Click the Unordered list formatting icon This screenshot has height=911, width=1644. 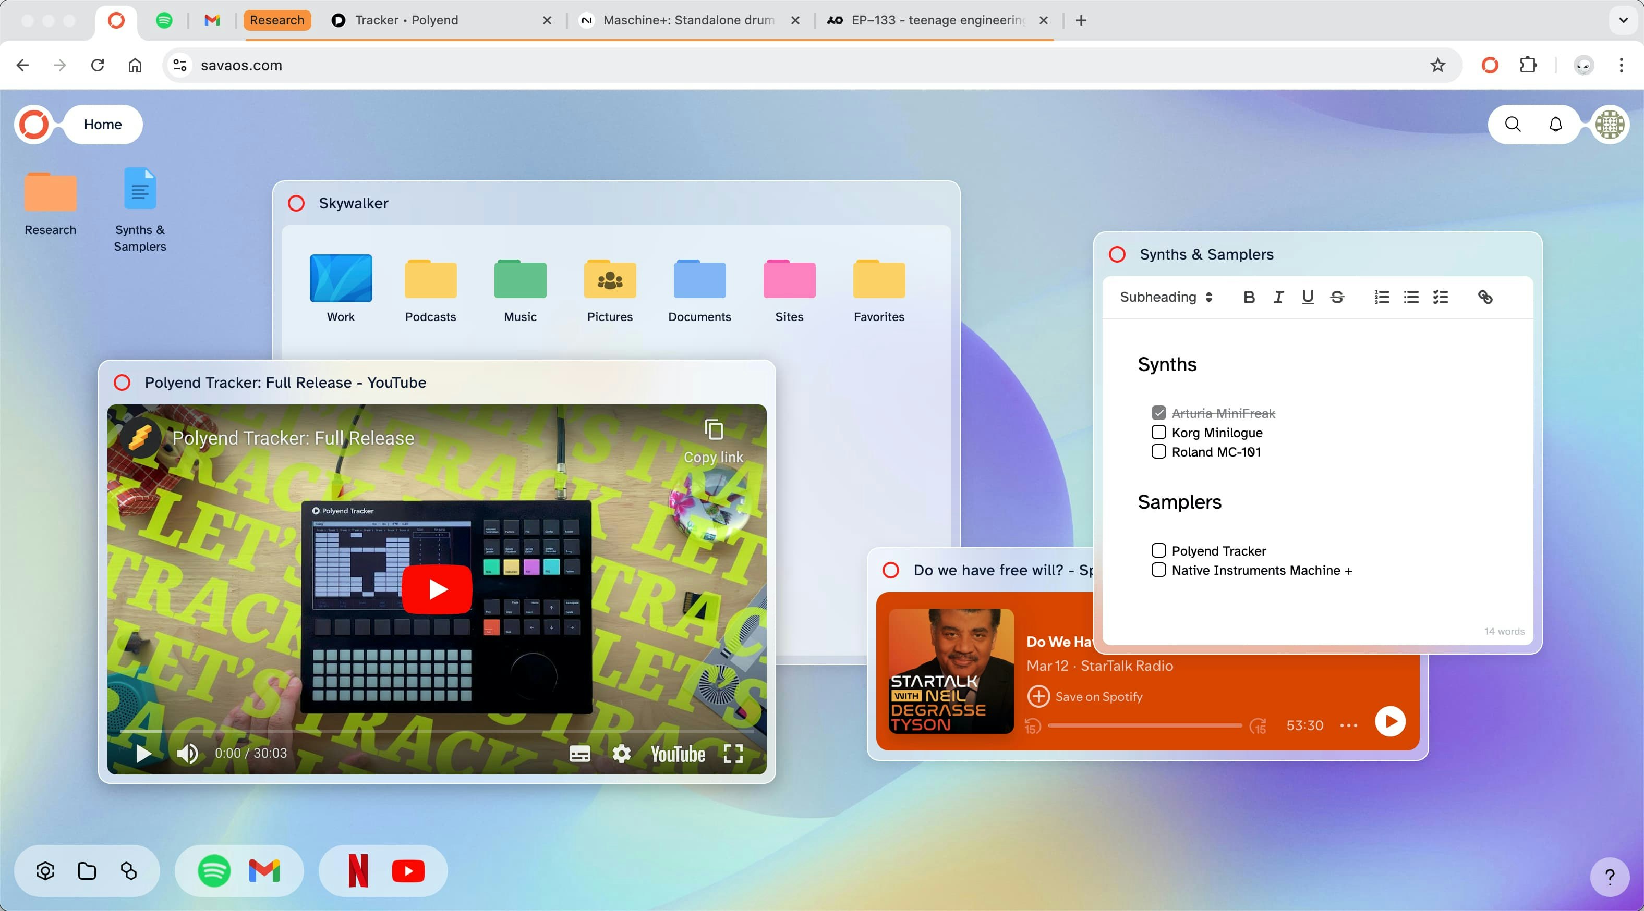pos(1412,296)
